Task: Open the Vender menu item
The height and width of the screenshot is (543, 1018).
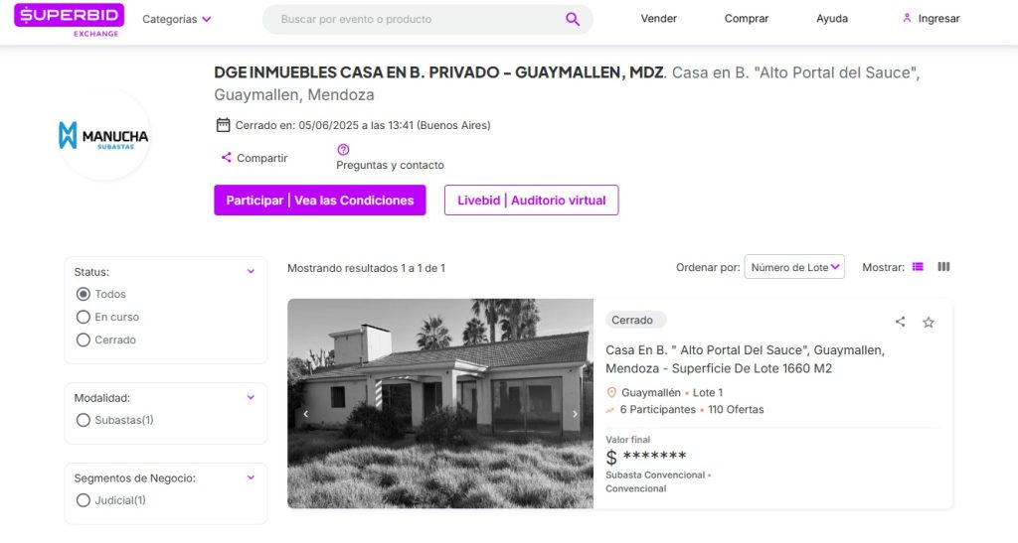Action: (658, 19)
